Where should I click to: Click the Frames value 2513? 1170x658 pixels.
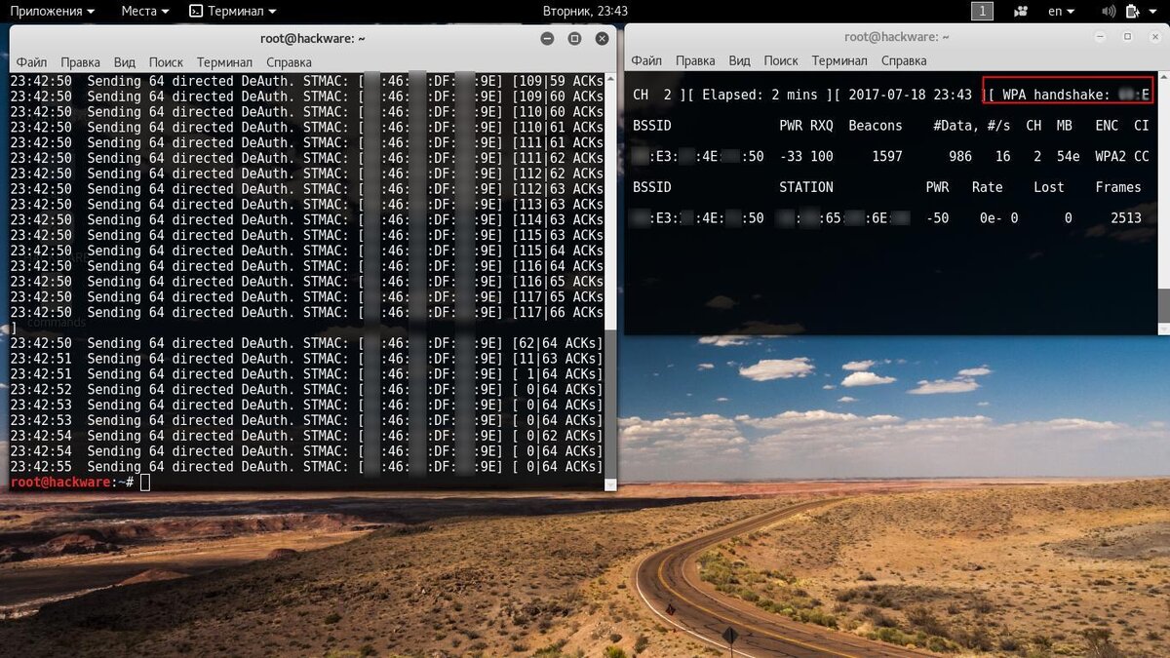pos(1126,218)
